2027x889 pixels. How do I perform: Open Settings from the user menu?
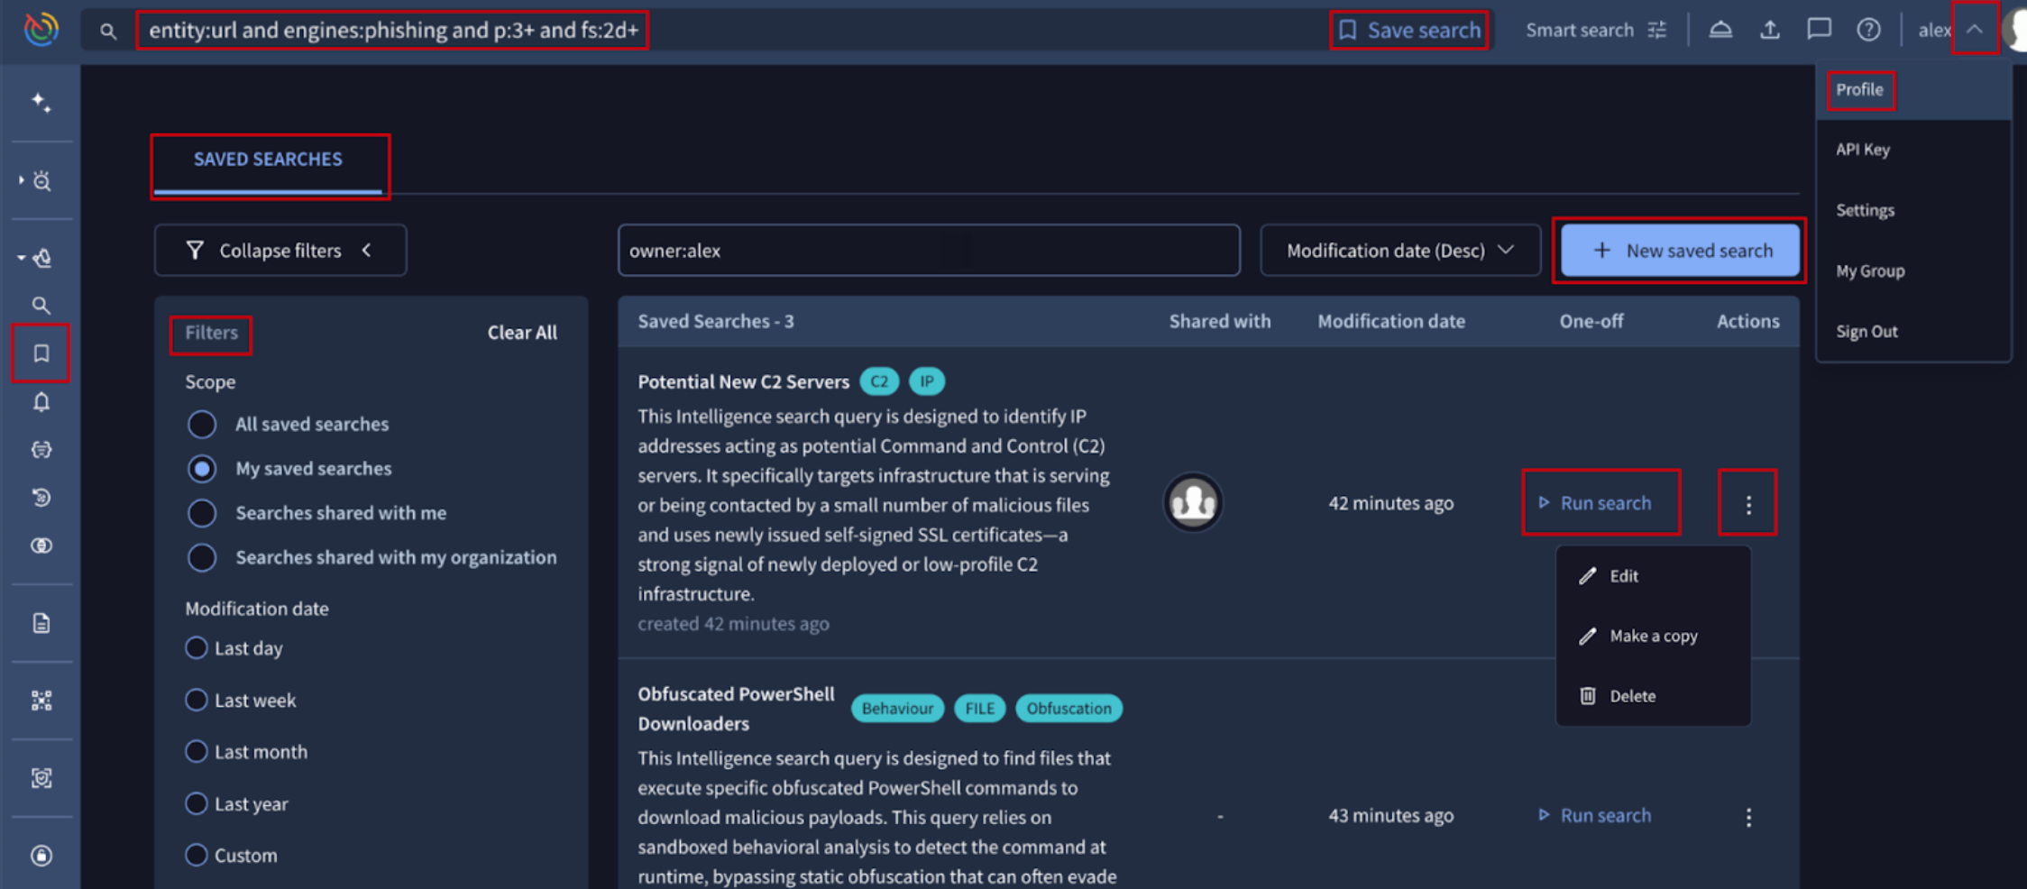coord(1866,210)
